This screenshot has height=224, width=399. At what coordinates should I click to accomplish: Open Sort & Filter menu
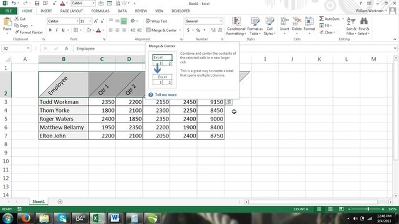coord(351,26)
